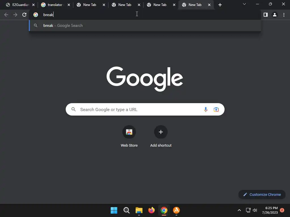This screenshot has width=290, height=217.
Task: Open the Chrome profile menu
Action: (x=275, y=15)
